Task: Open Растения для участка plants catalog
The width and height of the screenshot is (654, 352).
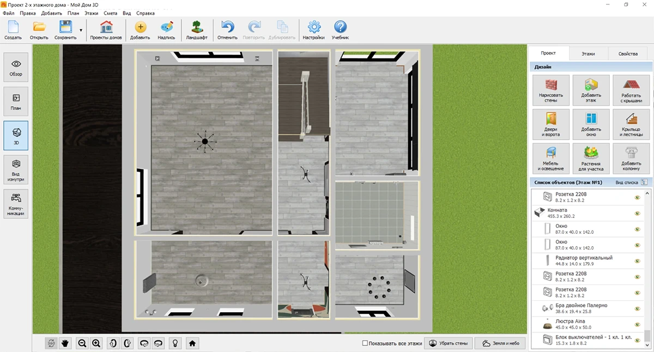Action: coord(591,158)
